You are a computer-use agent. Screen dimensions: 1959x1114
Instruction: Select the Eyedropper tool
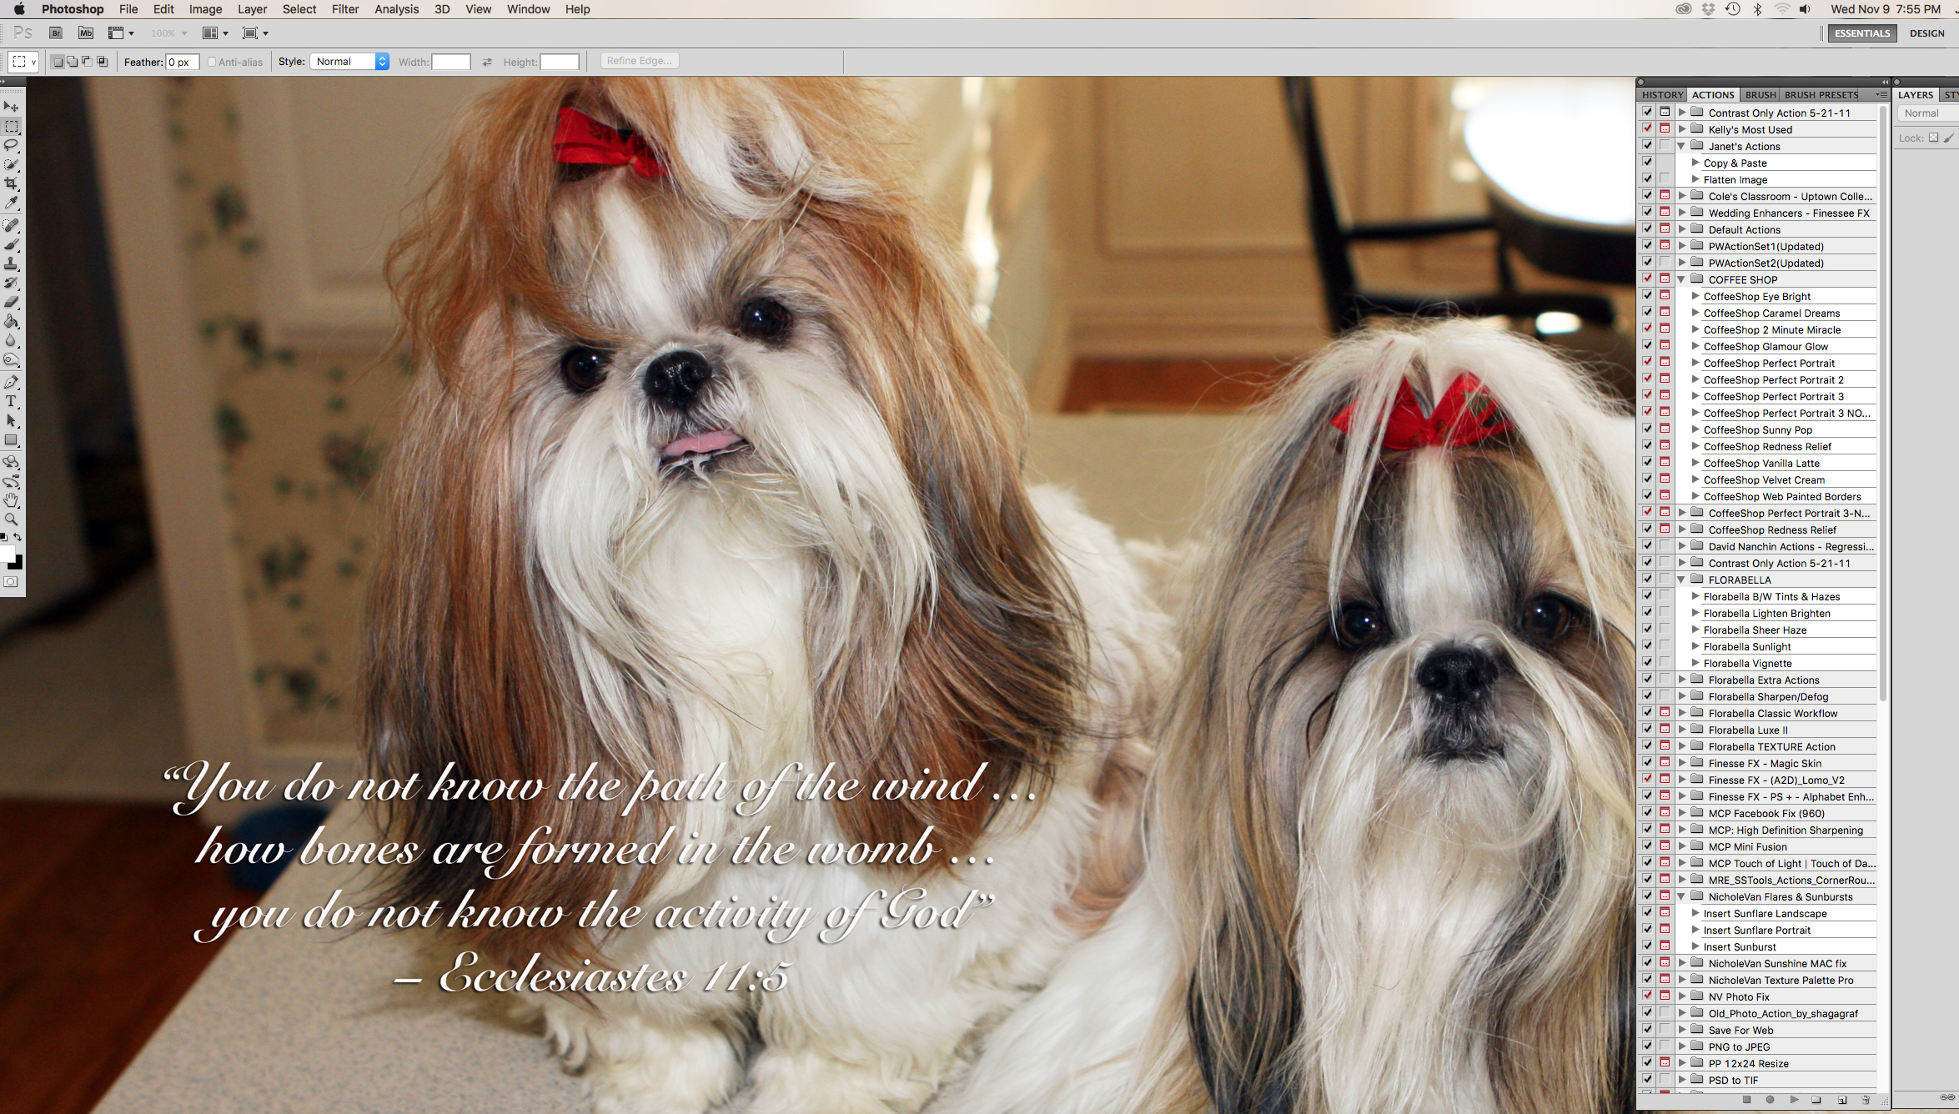click(11, 203)
